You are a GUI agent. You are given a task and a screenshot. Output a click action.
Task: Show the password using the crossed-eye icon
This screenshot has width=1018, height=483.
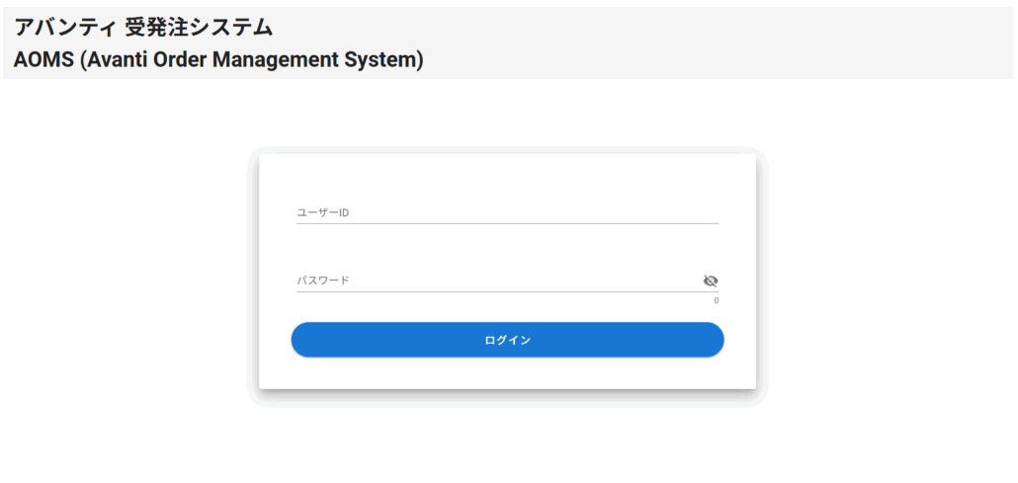coord(710,281)
